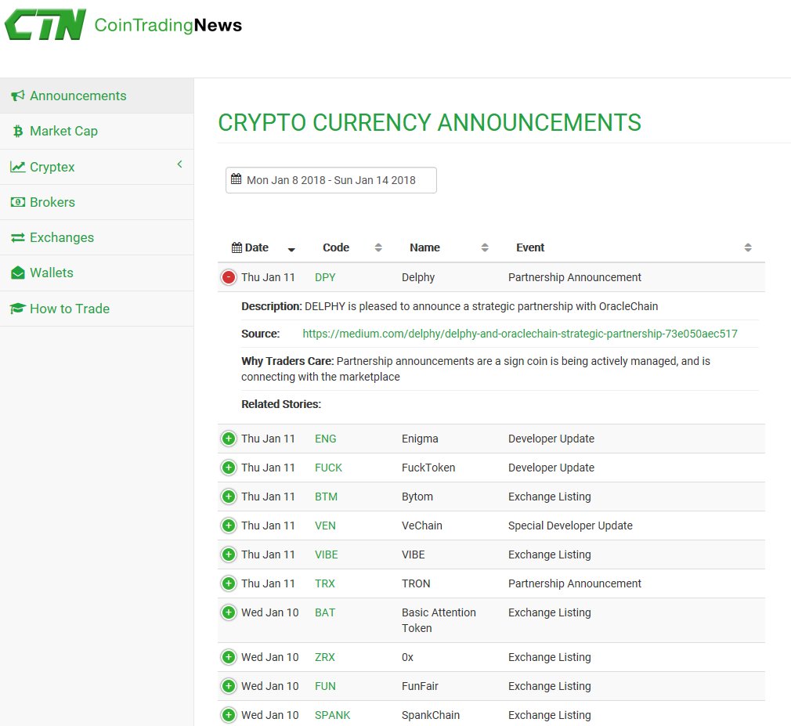Image resolution: width=791 pixels, height=726 pixels.
Task: Expand the SpankChain row details
Action: point(229,715)
